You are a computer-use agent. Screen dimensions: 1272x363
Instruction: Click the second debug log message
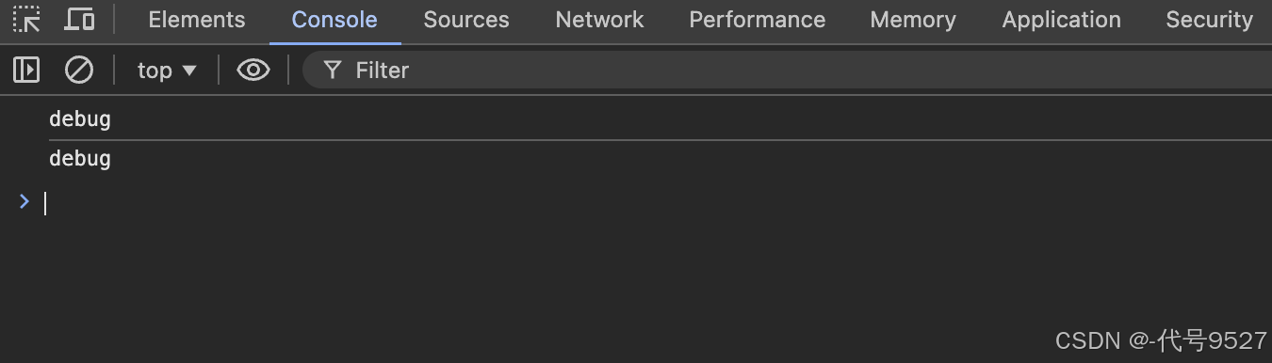[x=80, y=158]
